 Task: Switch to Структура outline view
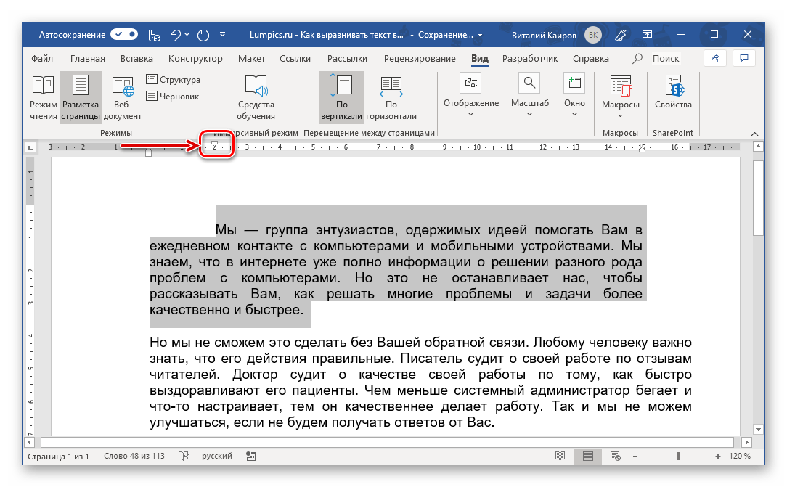click(174, 80)
